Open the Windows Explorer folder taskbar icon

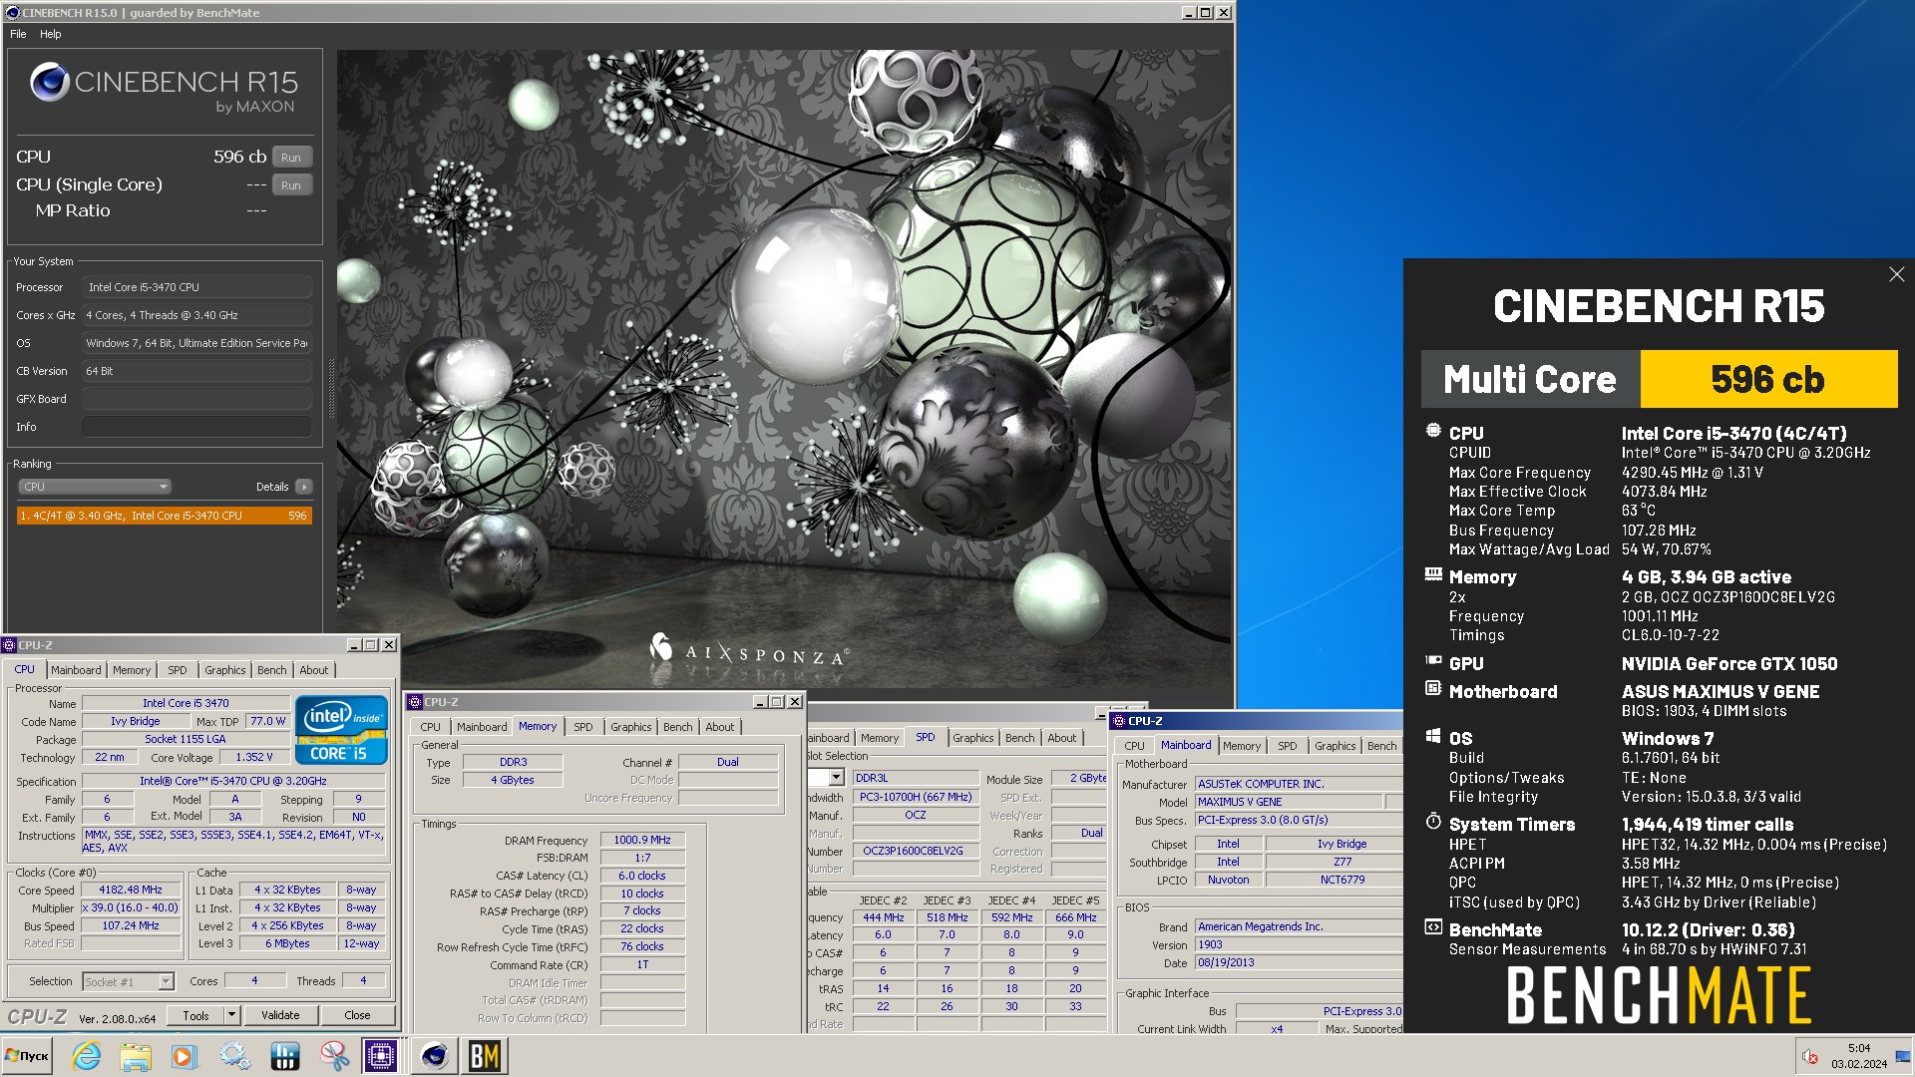[136, 1056]
